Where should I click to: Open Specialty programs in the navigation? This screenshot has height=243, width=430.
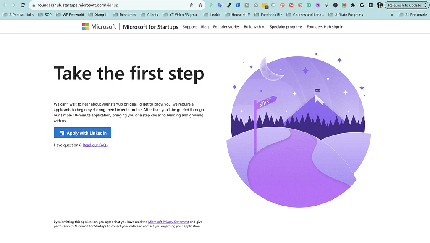click(x=286, y=27)
